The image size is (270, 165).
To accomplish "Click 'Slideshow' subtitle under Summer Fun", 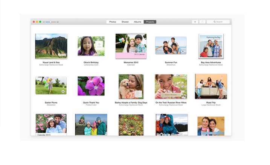I will [171, 65].
